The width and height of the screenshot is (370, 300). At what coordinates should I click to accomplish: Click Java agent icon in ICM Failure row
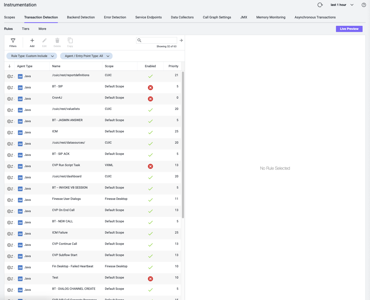pos(20,234)
